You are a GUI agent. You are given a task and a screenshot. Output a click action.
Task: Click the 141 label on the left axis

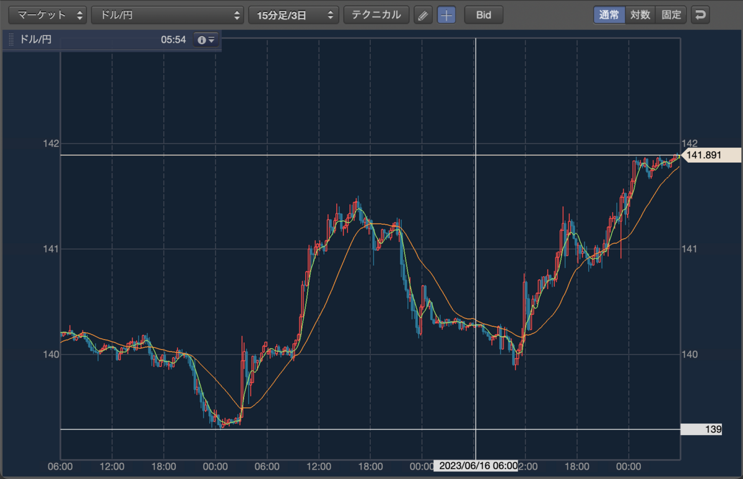(50, 249)
